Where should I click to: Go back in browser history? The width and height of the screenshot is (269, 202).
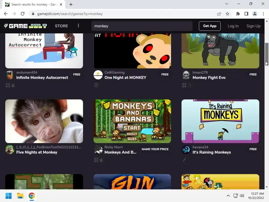[6, 14]
